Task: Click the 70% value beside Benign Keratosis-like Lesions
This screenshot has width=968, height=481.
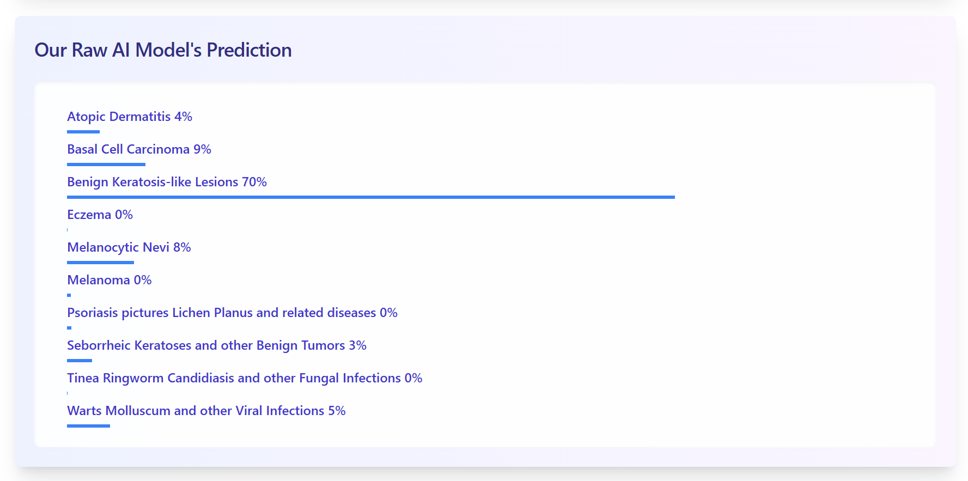Action: point(254,182)
